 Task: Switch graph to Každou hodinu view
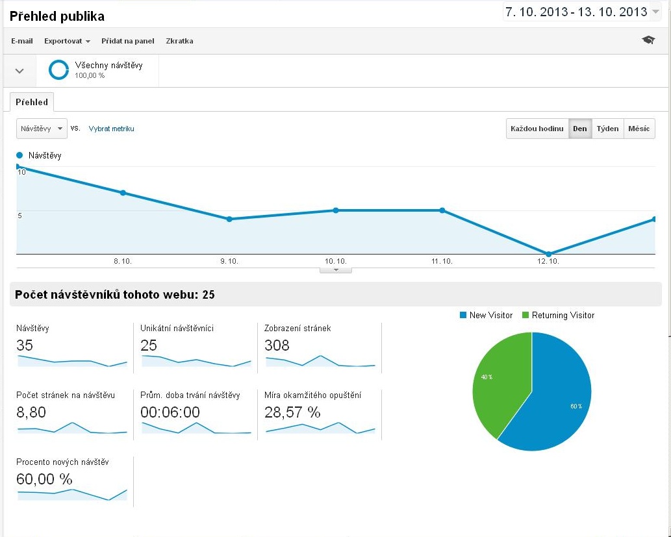[537, 129]
